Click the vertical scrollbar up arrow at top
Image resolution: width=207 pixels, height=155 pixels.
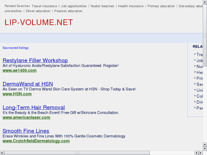click(x=205, y=2)
